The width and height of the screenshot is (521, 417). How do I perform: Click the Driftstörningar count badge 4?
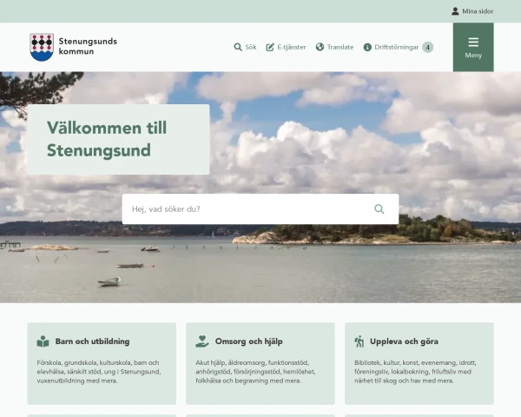point(427,47)
